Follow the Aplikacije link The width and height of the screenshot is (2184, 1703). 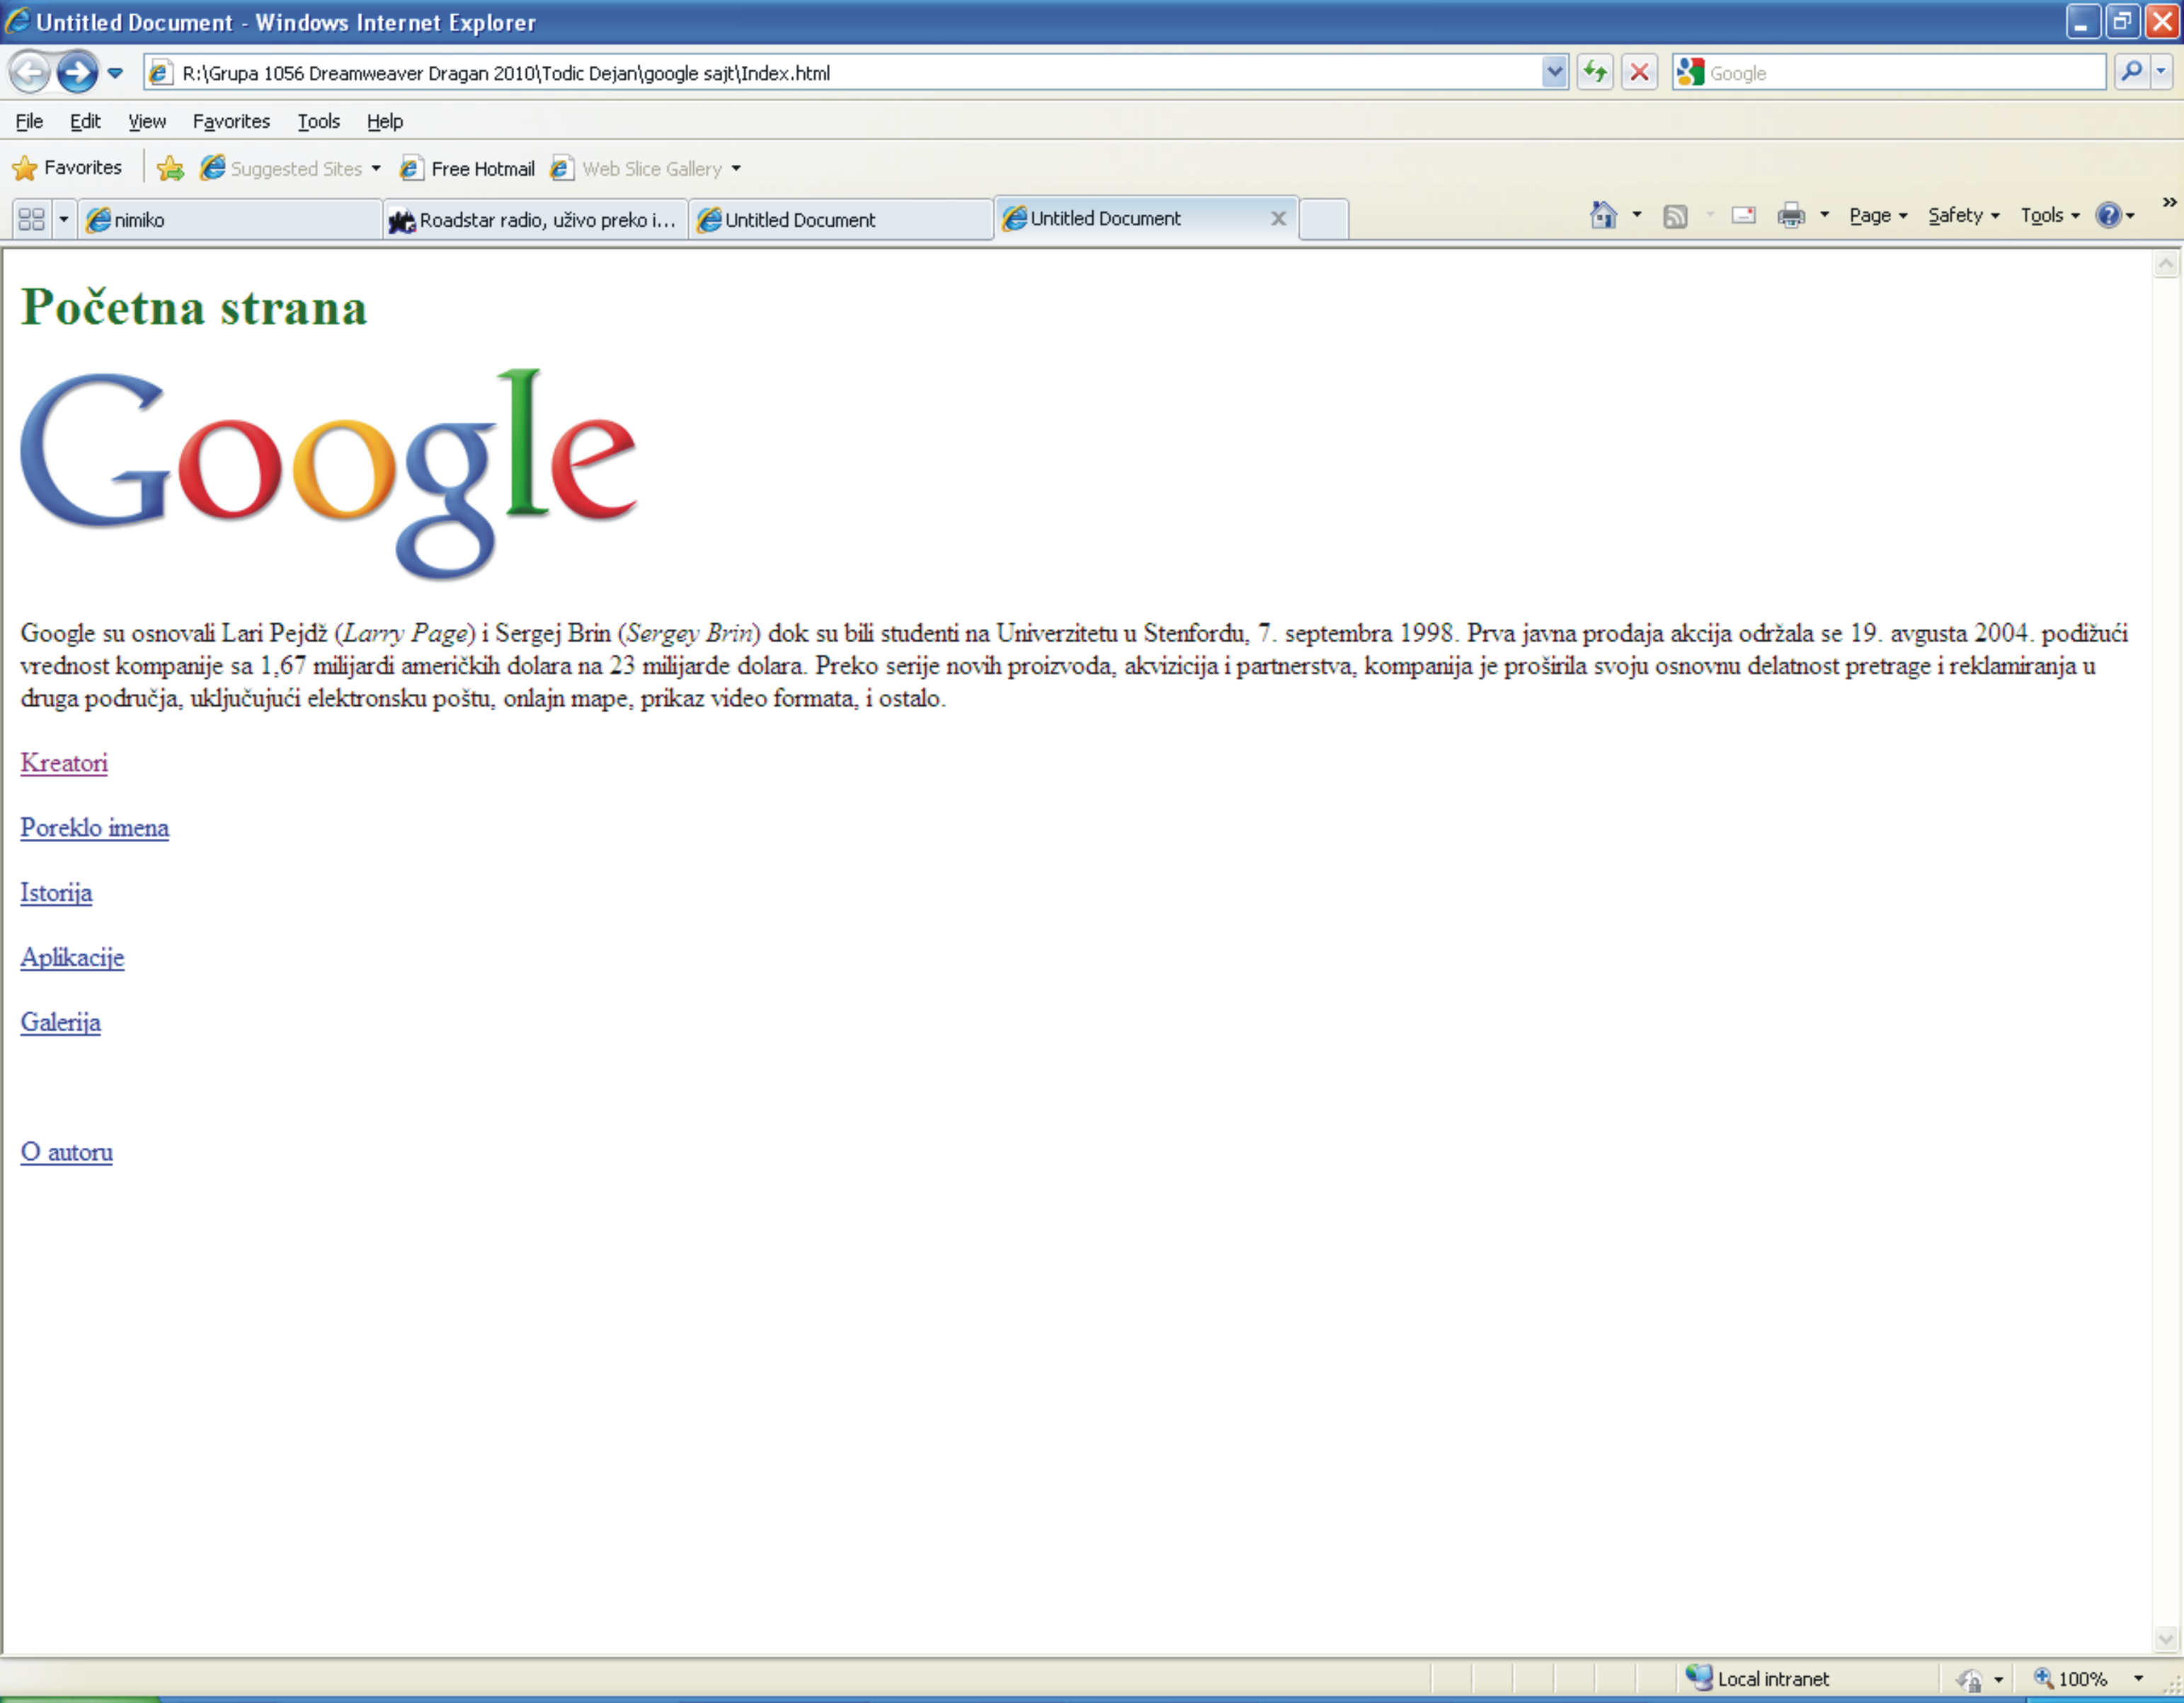coord(72,958)
